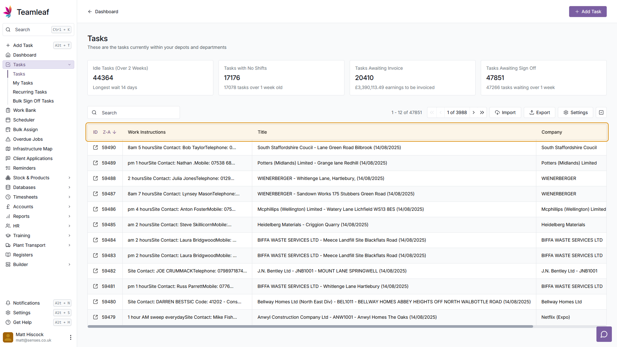Focus sidebar Search field
Screen dimensions: 617x347
(x=38, y=30)
